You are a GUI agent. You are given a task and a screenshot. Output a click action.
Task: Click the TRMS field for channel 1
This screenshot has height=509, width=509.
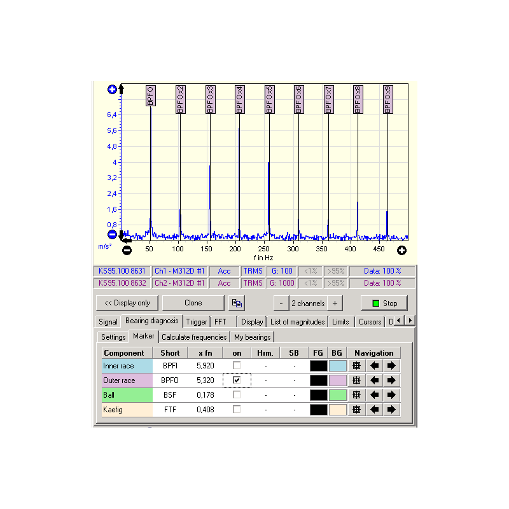pos(253,271)
